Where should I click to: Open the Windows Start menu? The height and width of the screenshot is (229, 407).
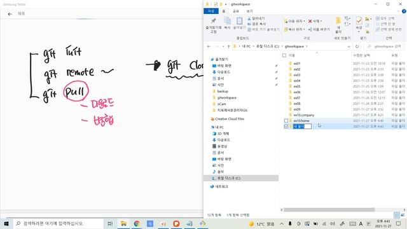[x=6, y=223]
